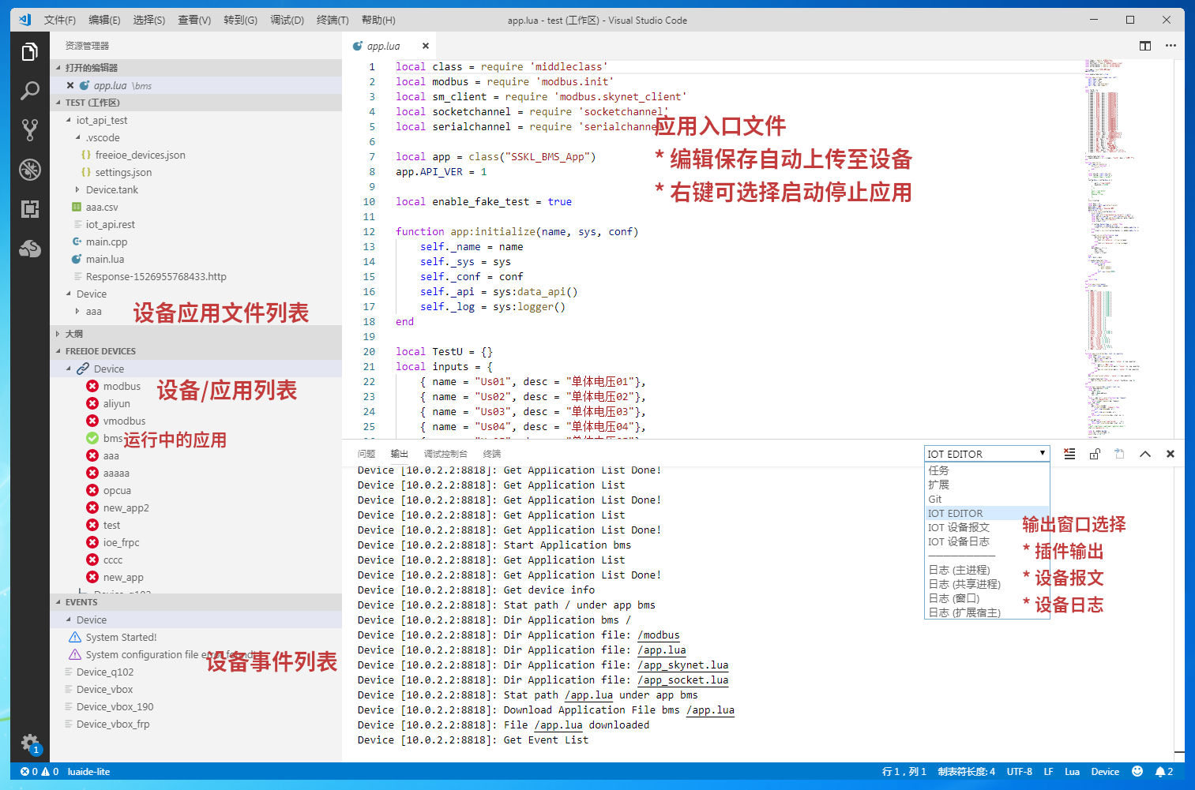This screenshot has width=1195, height=790.
Task: Open the Debug view icon
Action: 29,170
